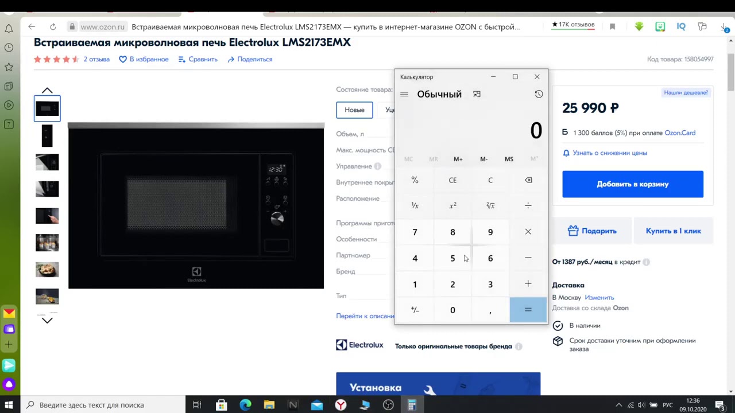The height and width of the screenshot is (413, 735).
Task: Open the calculator navigation hamburger menu
Action: (x=404, y=94)
